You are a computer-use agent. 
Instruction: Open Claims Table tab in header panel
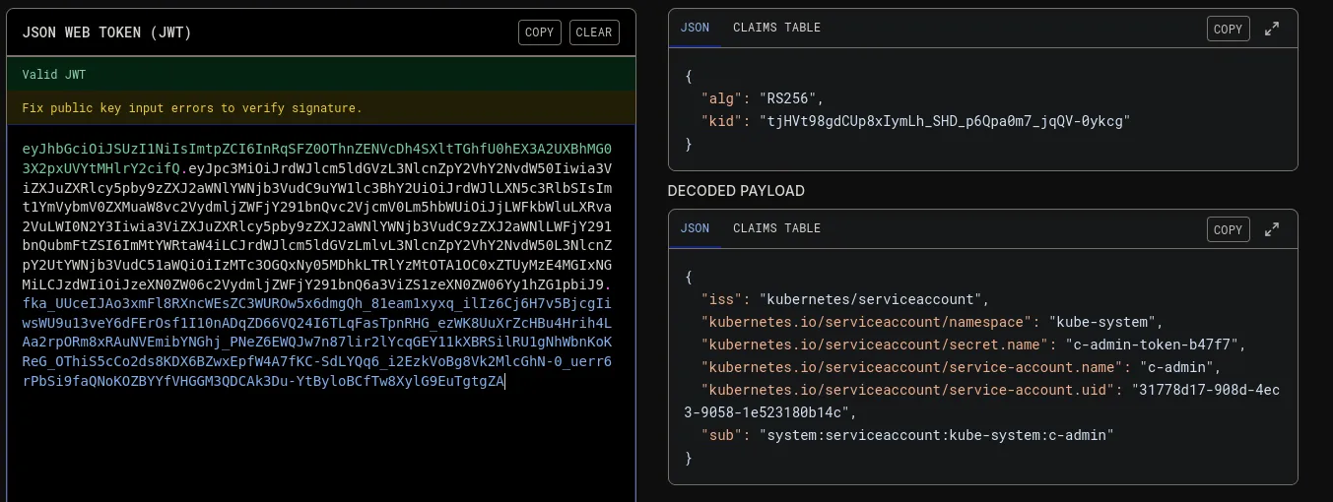point(776,28)
